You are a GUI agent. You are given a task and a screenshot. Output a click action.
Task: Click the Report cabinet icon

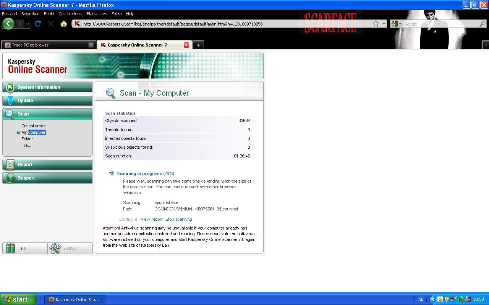[10, 165]
